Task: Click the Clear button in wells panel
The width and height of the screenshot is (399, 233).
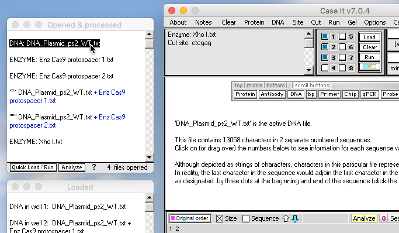Action: pyautogui.click(x=369, y=47)
